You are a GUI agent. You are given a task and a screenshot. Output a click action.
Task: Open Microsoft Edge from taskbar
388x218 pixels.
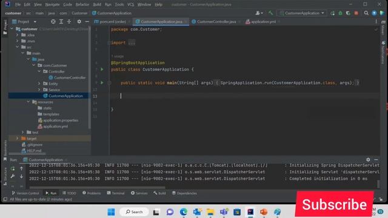[x=184, y=212]
